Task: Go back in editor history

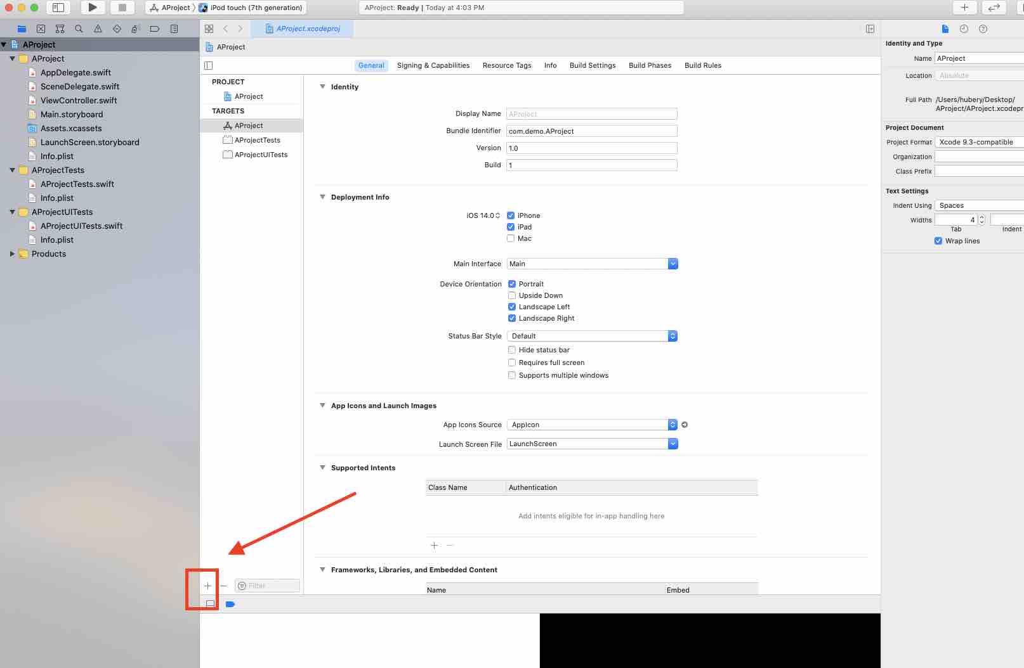Action: [225, 29]
